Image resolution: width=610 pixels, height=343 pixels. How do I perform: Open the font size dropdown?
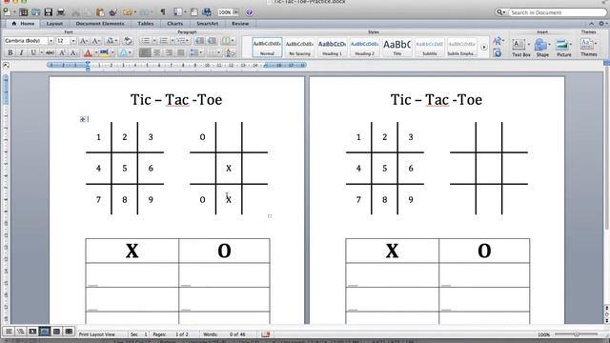coord(72,41)
